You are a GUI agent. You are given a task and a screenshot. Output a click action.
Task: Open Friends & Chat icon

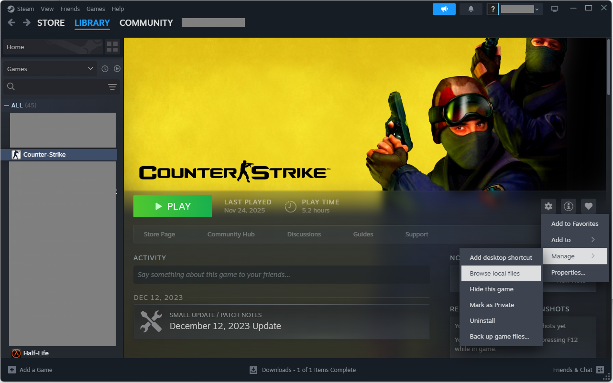(x=600, y=370)
